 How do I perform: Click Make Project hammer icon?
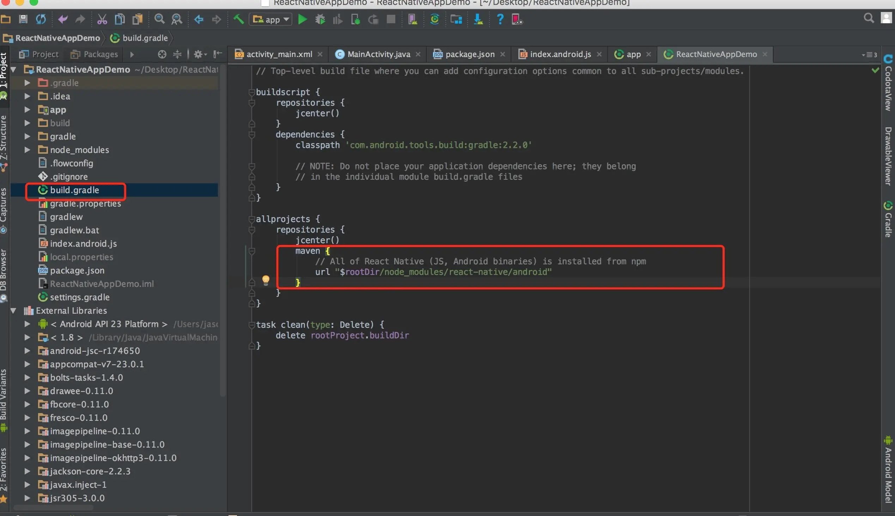coord(239,19)
